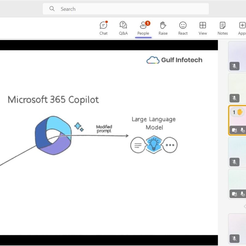Open meeting Notes
246x246 pixels.
click(223, 28)
